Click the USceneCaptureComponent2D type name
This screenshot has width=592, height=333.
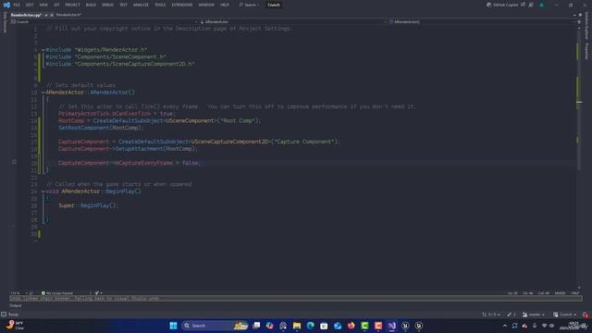point(230,142)
